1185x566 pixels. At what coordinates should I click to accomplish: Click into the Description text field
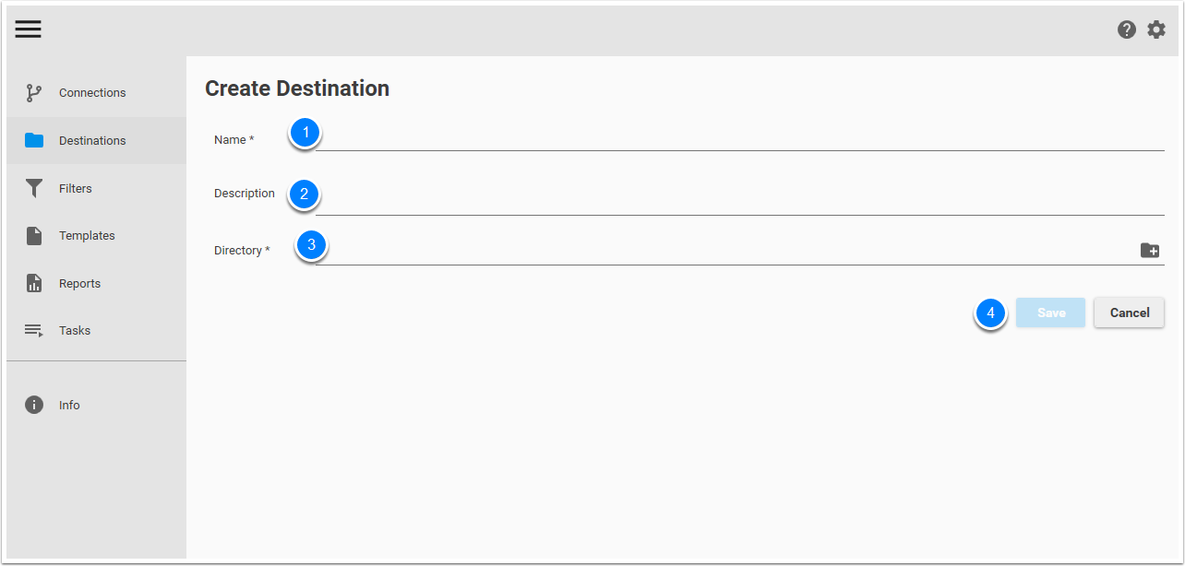coord(738,201)
